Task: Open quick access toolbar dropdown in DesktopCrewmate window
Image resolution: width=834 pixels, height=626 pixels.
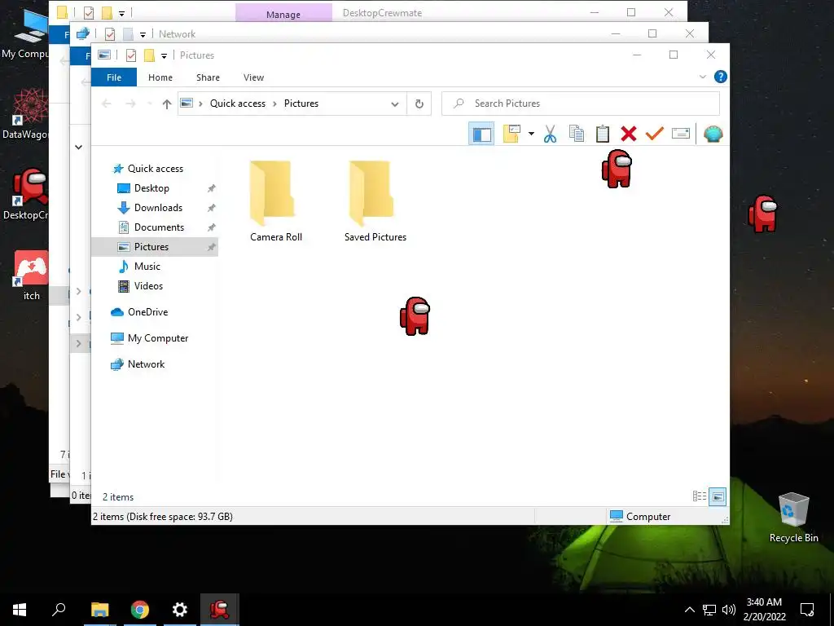Action: pyautogui.click(x=121, y=13)
